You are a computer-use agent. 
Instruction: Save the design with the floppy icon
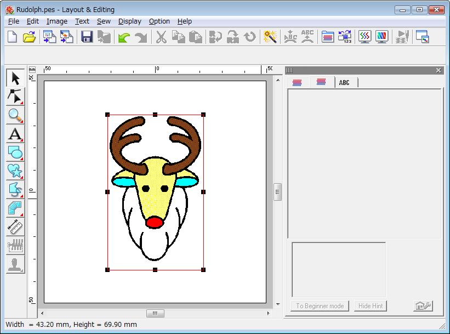(x=87, y=37)
